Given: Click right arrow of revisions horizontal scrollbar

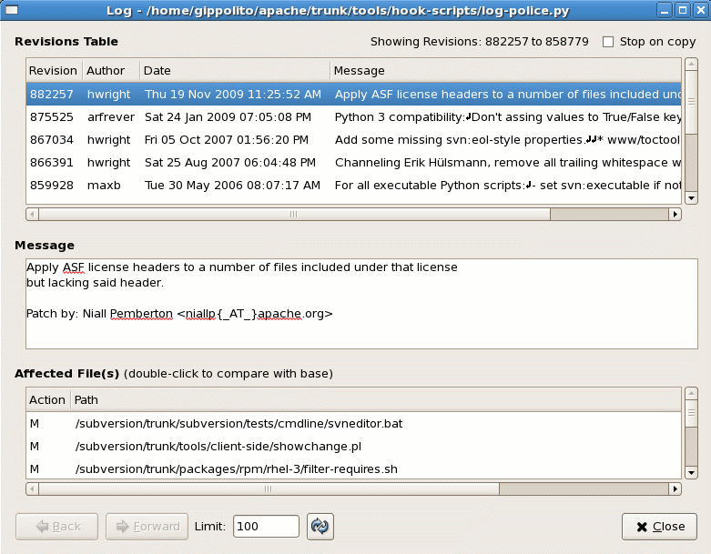Looking at the screenshot, I should click(675, 214).
